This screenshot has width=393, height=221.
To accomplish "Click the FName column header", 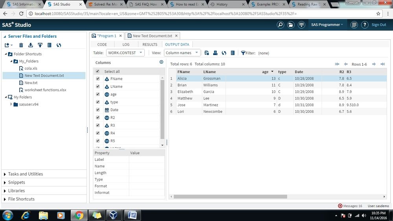I will (184, 72).
